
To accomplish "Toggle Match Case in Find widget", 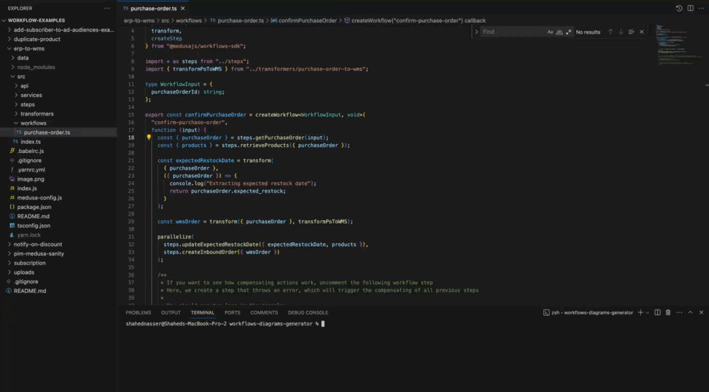I will click(x=550, y=32).
